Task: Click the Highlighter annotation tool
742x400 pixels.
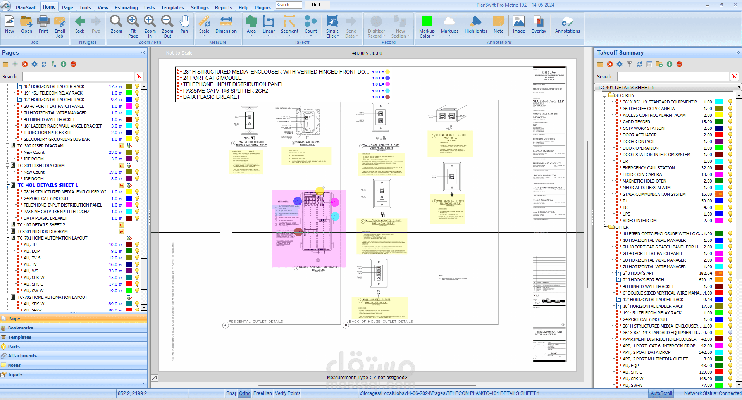Action: (476, 25)
